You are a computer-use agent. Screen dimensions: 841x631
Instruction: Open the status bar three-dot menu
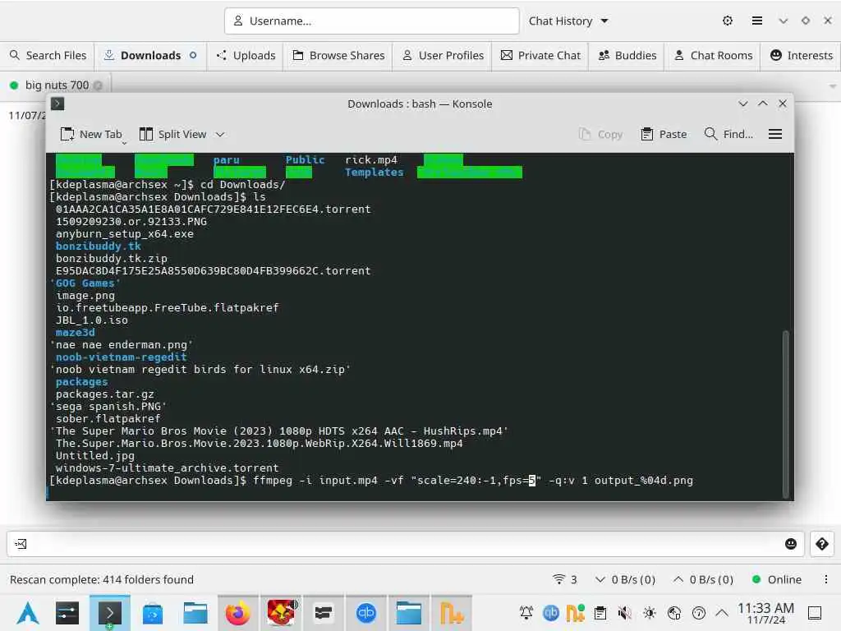tap(826, 579)
